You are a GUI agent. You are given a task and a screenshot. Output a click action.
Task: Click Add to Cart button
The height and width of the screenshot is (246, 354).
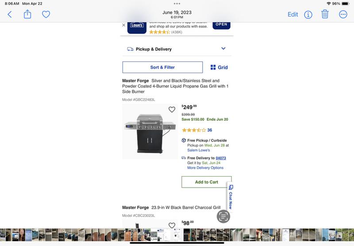207,182
